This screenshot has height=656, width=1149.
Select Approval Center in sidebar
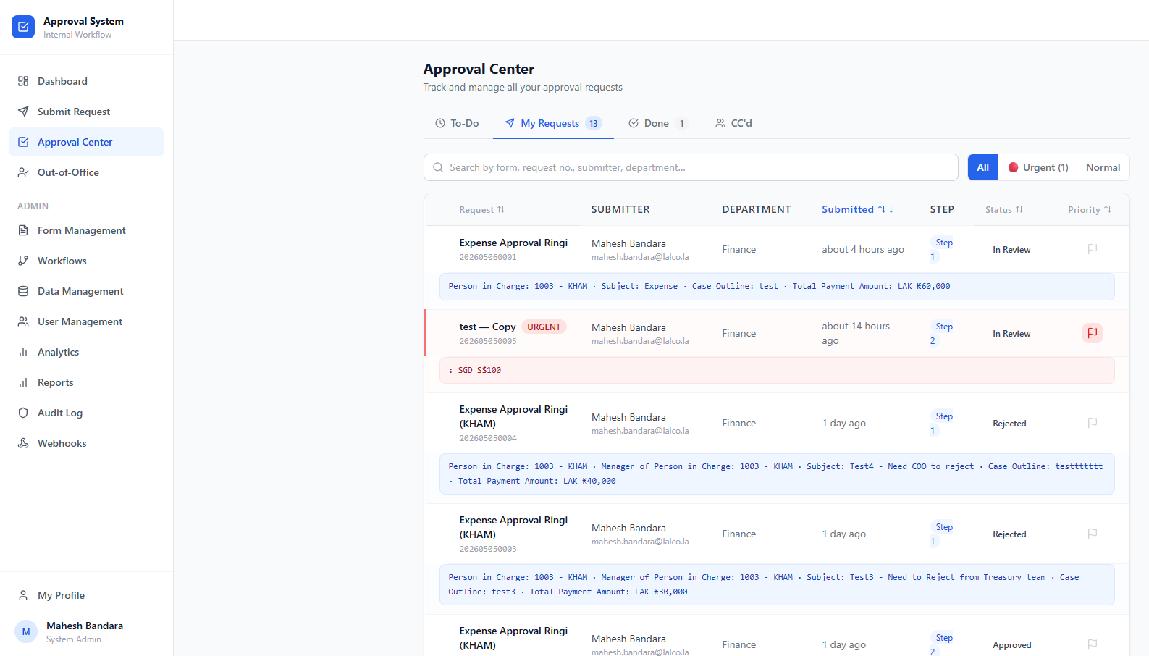(86, 142)
